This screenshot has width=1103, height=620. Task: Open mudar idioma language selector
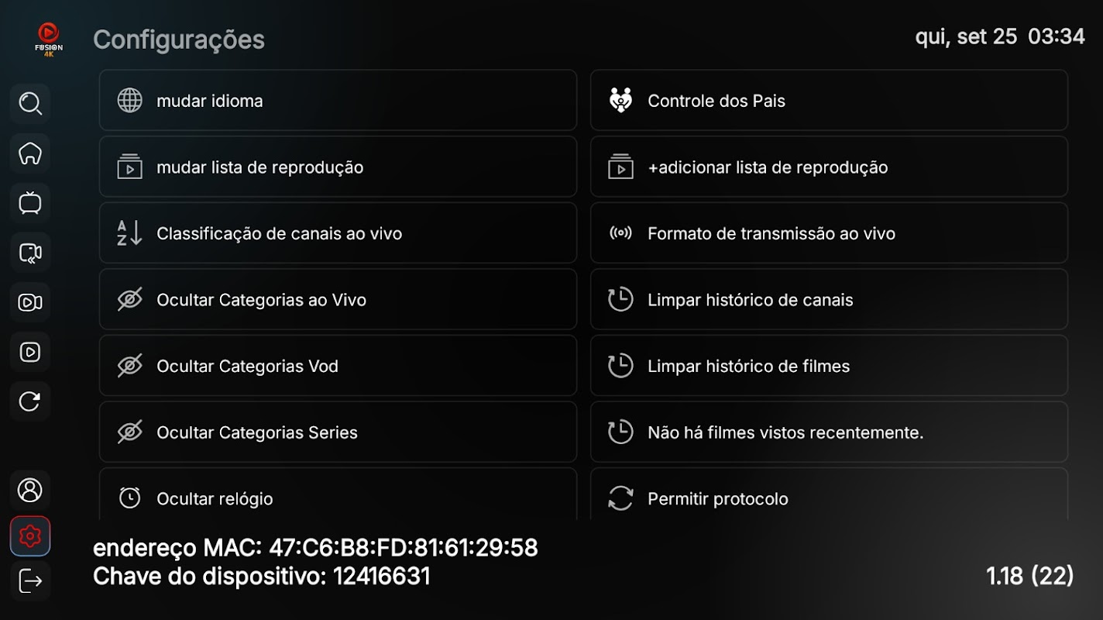point(338,100)
